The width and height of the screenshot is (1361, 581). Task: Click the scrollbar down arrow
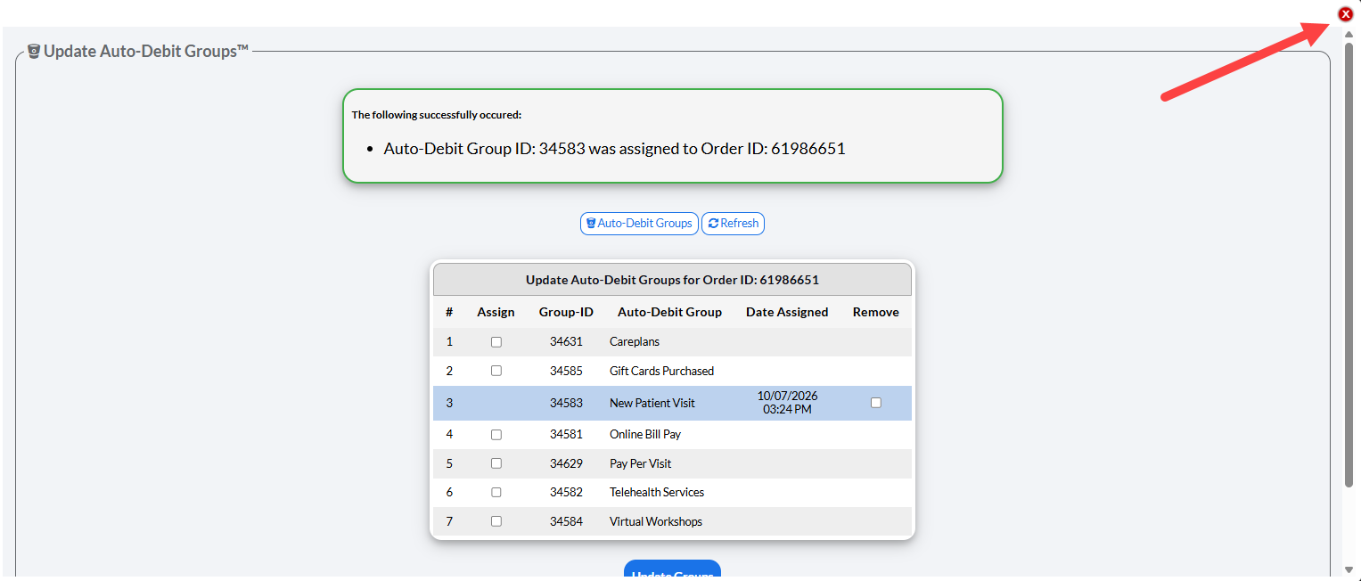click(1349, 569)
